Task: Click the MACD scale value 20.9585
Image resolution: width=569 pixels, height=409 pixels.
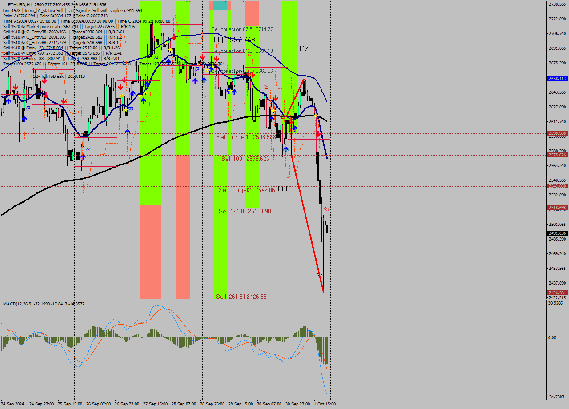Action: tap(556, 303)
